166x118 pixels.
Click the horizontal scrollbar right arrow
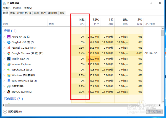coord(160,105)
